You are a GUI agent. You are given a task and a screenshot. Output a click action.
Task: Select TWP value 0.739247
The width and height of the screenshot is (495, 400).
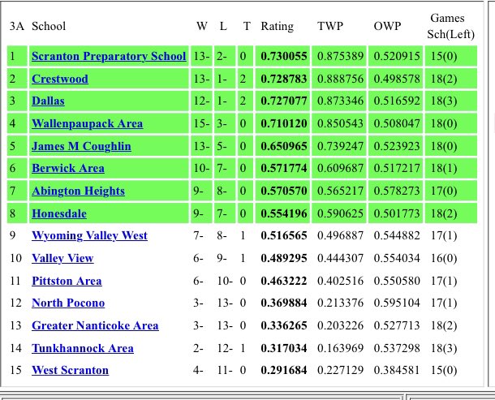tap(340, 146)
